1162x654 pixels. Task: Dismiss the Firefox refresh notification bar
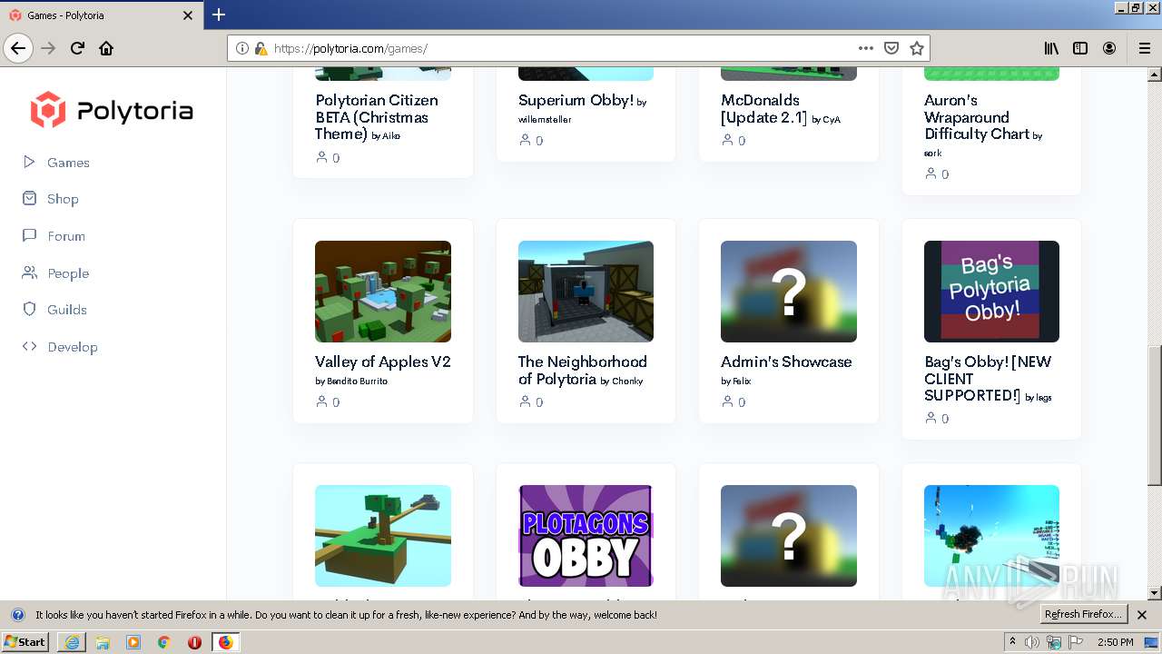[1142, 615]
